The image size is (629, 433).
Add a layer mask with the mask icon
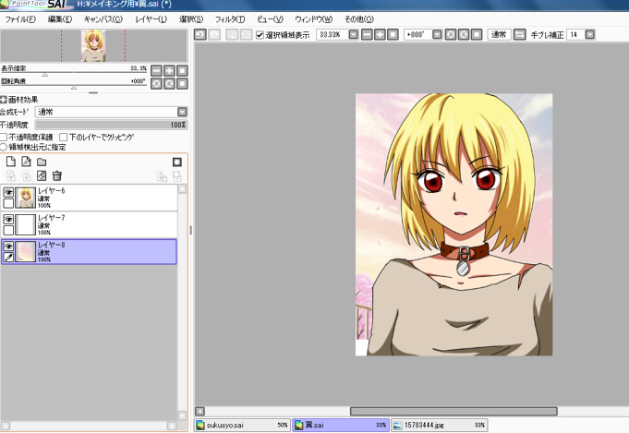pos(177,162)
